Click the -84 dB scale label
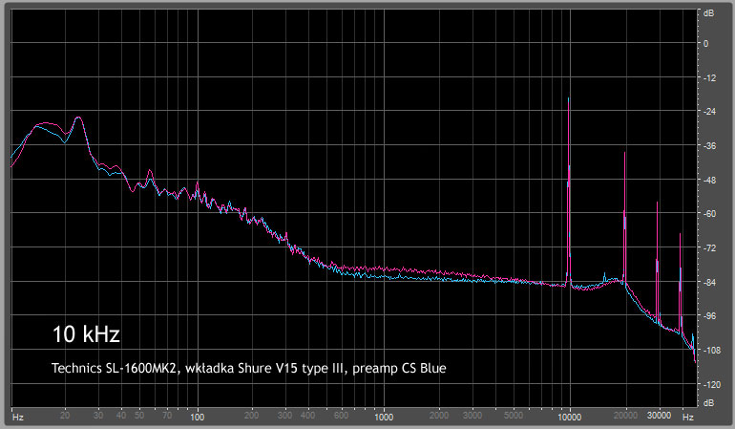This screenshot has width=735, height=429. click(x=709, y=283)
